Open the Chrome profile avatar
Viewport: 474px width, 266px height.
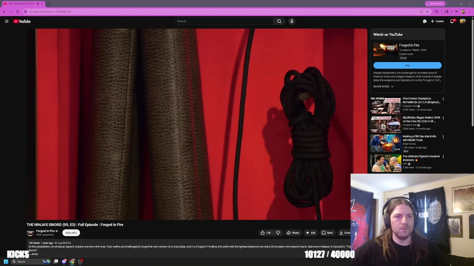463,11
